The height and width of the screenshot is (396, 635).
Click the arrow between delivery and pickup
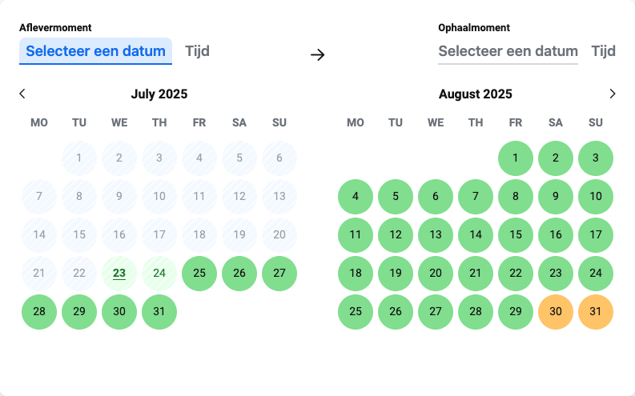point(317,54)
